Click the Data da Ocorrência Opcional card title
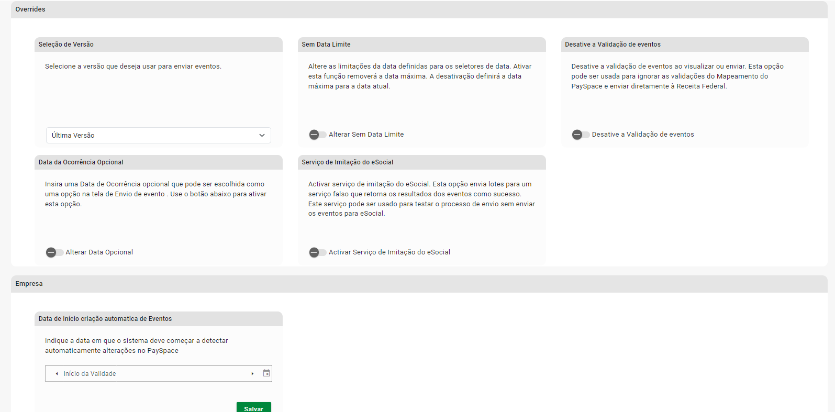Screen dimensions: 835x412 [x=81, y=162]
